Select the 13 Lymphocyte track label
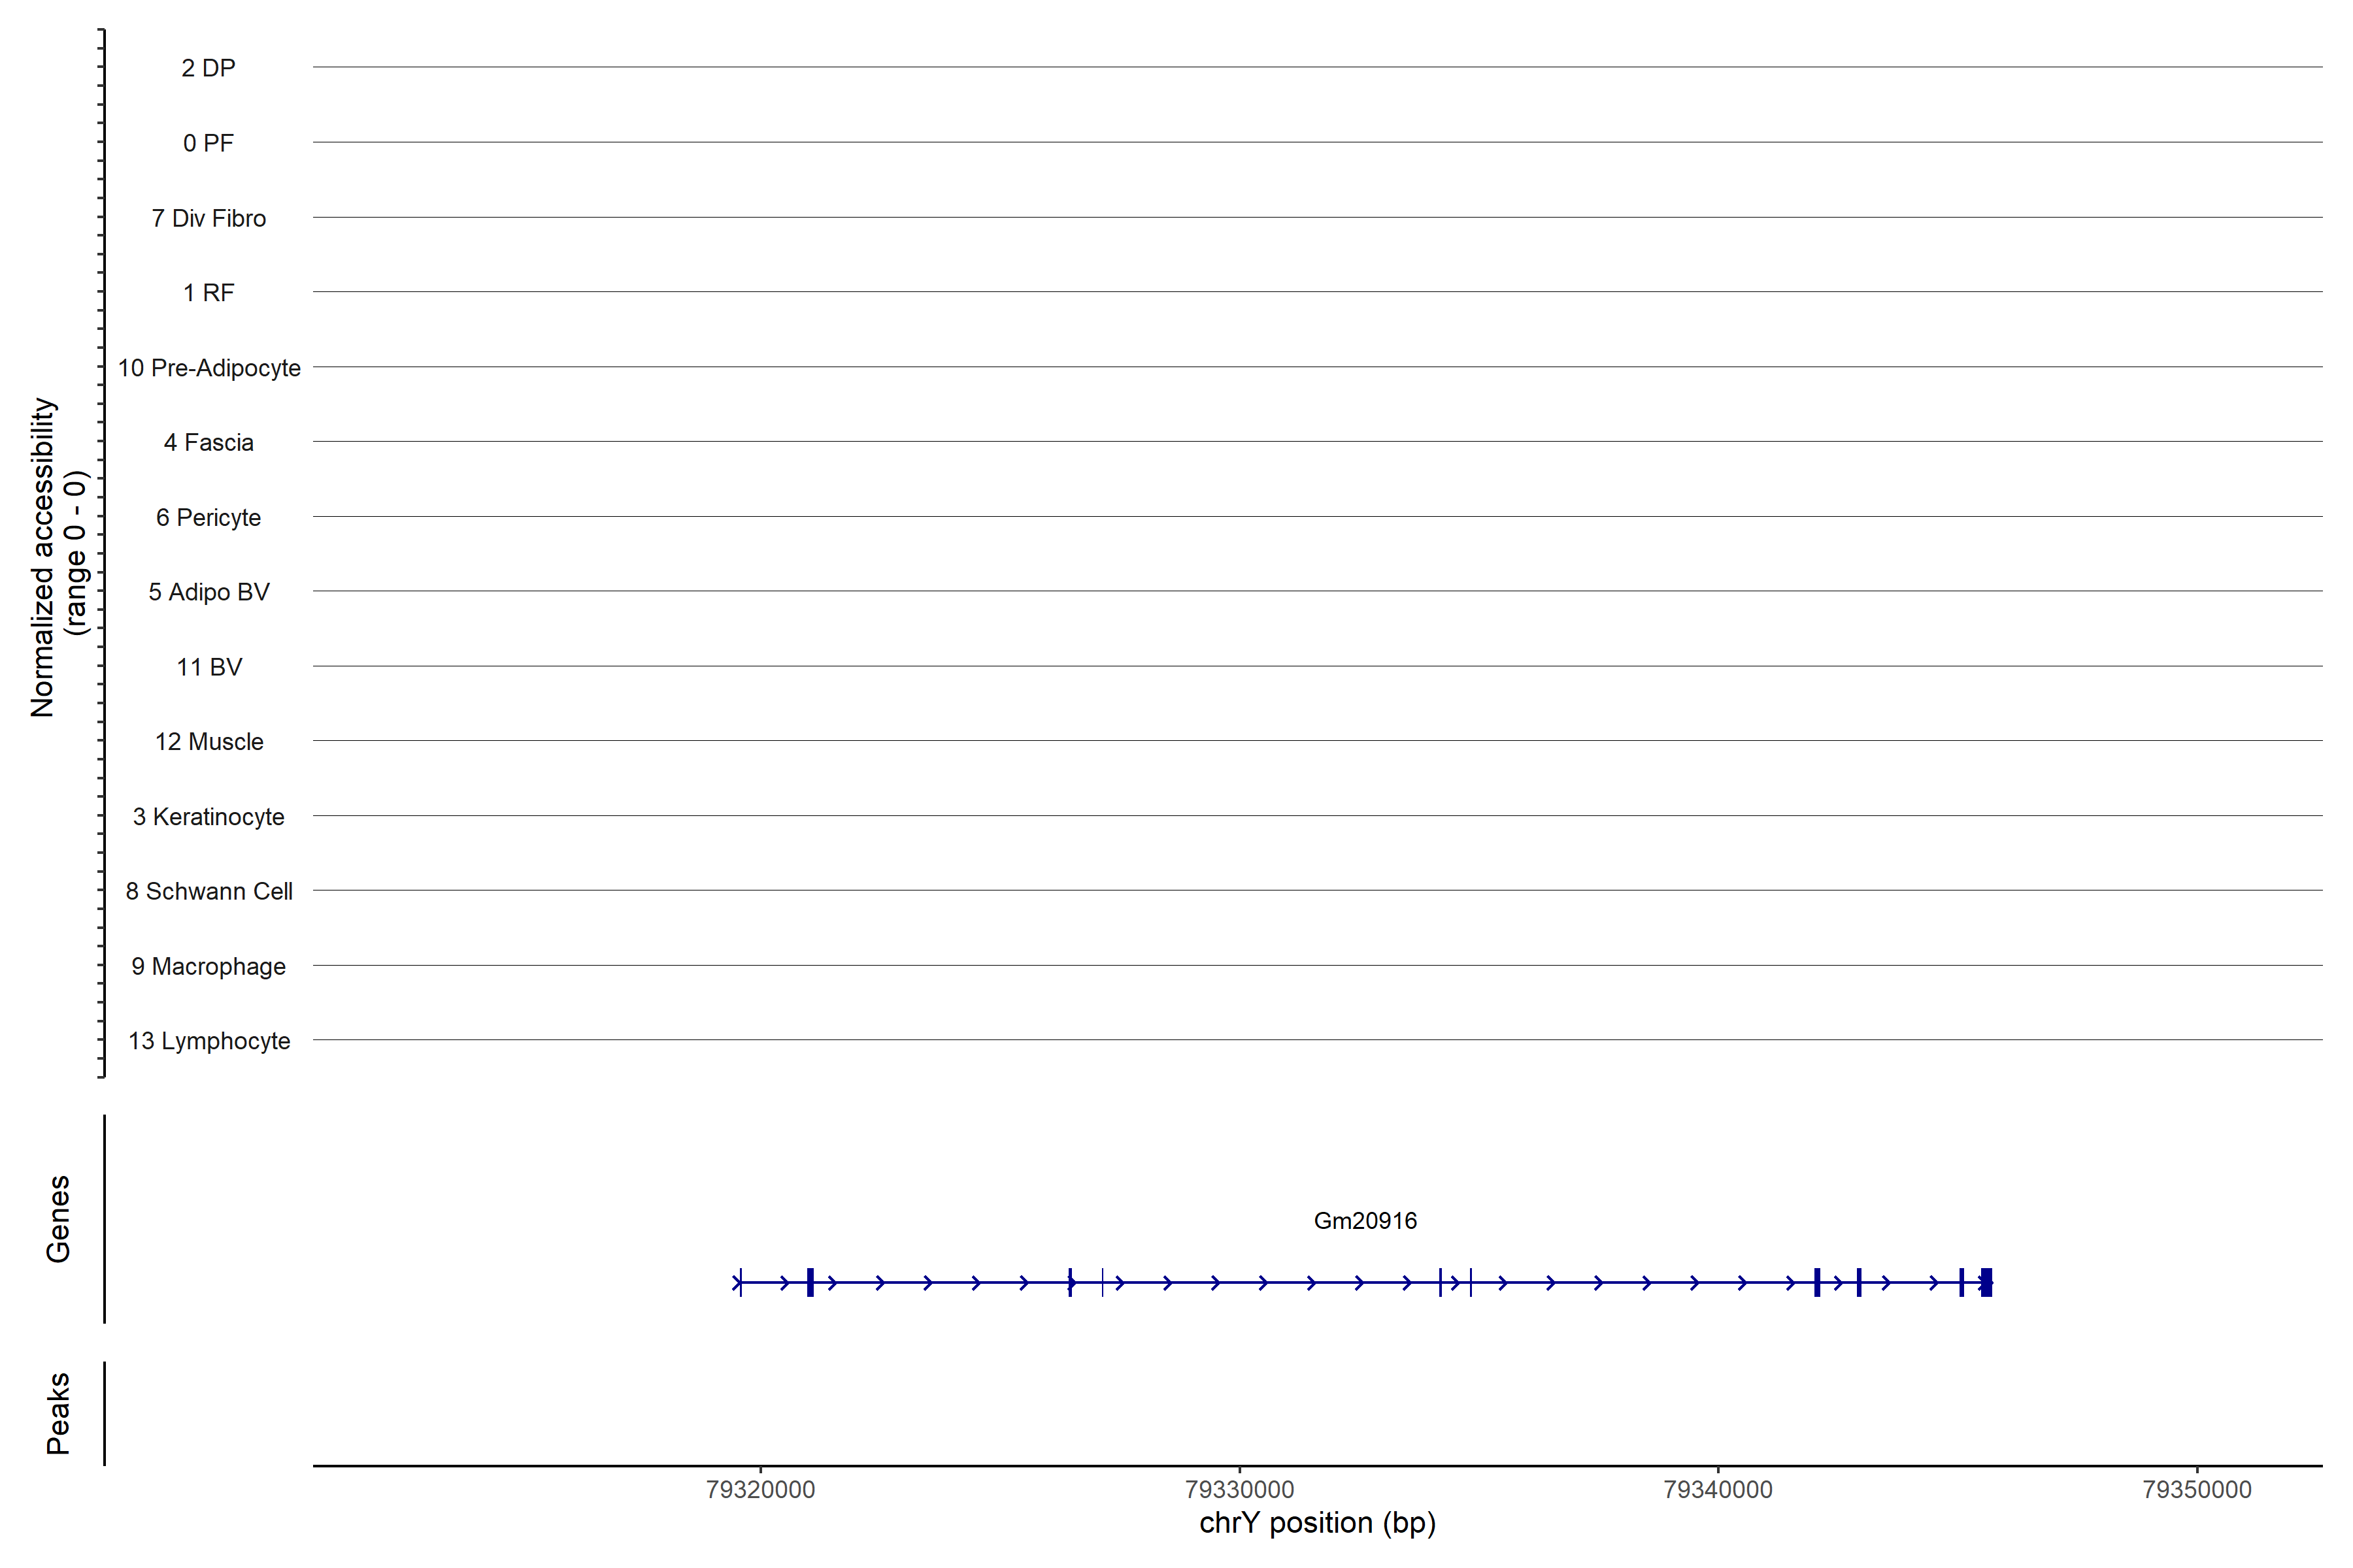The width and height of the screenshot is (2353, 1568). click(x=208, y=1041)
